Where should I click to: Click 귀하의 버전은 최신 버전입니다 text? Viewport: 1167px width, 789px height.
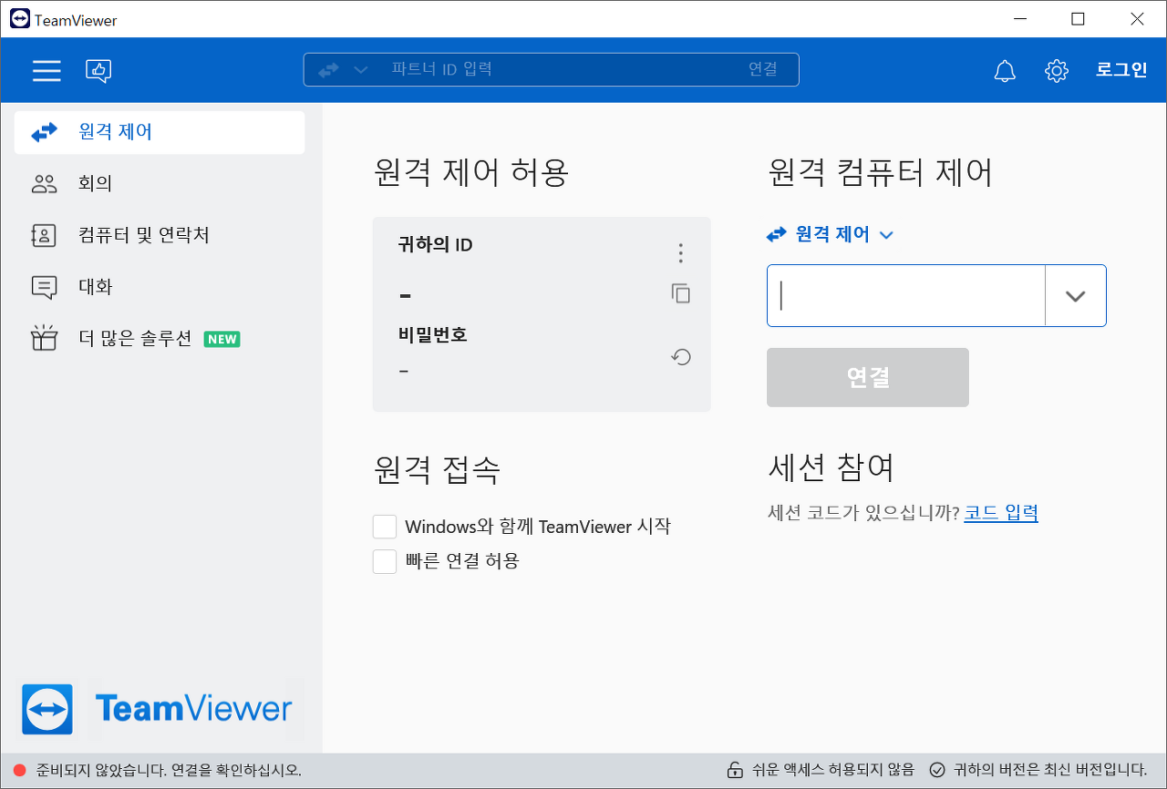click(x=1050, y=771)
